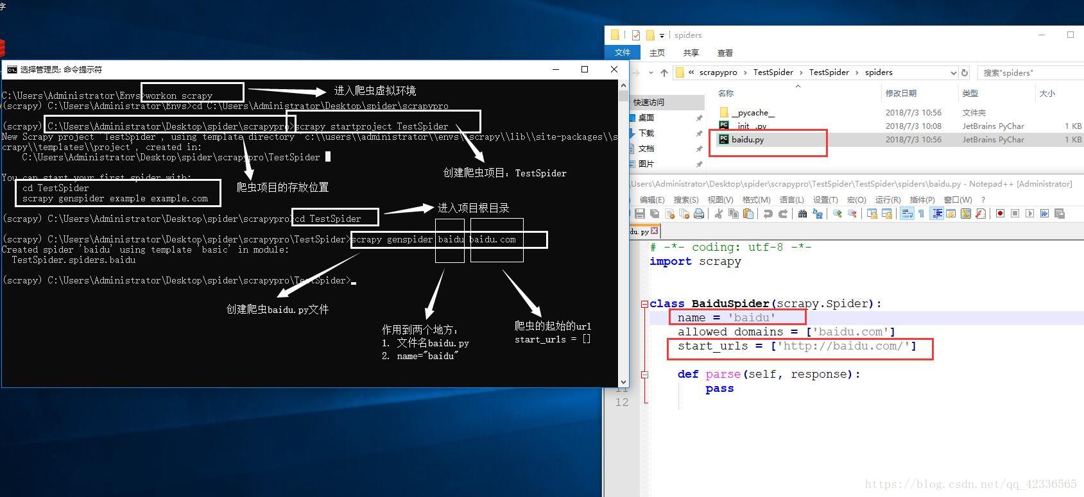Click Document Map toolbar icon
The image size is (1084, 497).
pos(966,214)
